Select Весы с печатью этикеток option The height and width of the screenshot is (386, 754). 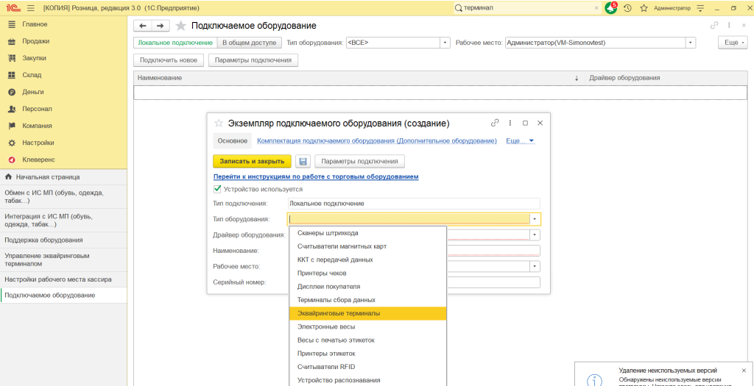pyautogui.click(x=368, y=340)
